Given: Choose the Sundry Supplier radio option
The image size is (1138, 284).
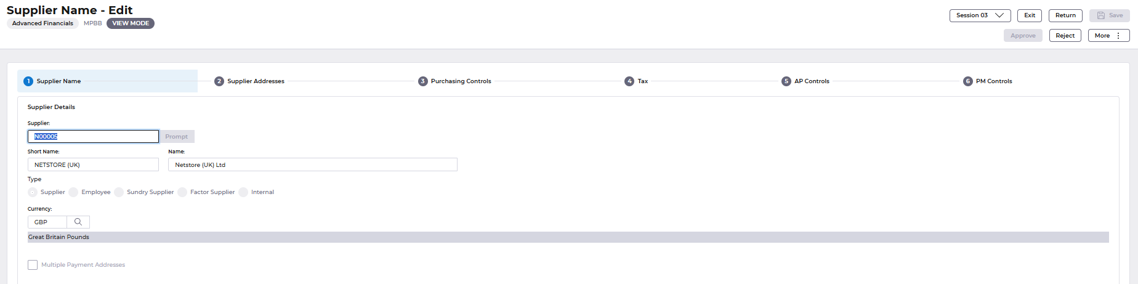Looking at the screenshot, I should coord(119,192).
